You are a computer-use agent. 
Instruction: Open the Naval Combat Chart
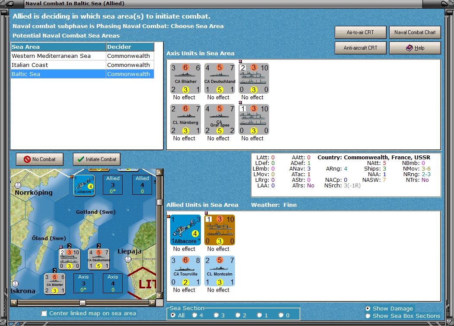click(415, 32)
